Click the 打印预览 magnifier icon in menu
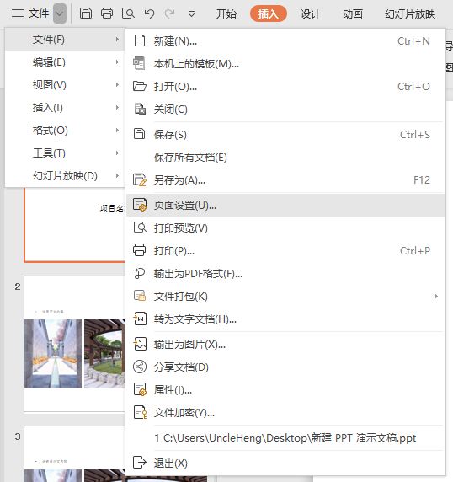 [140, 228]
